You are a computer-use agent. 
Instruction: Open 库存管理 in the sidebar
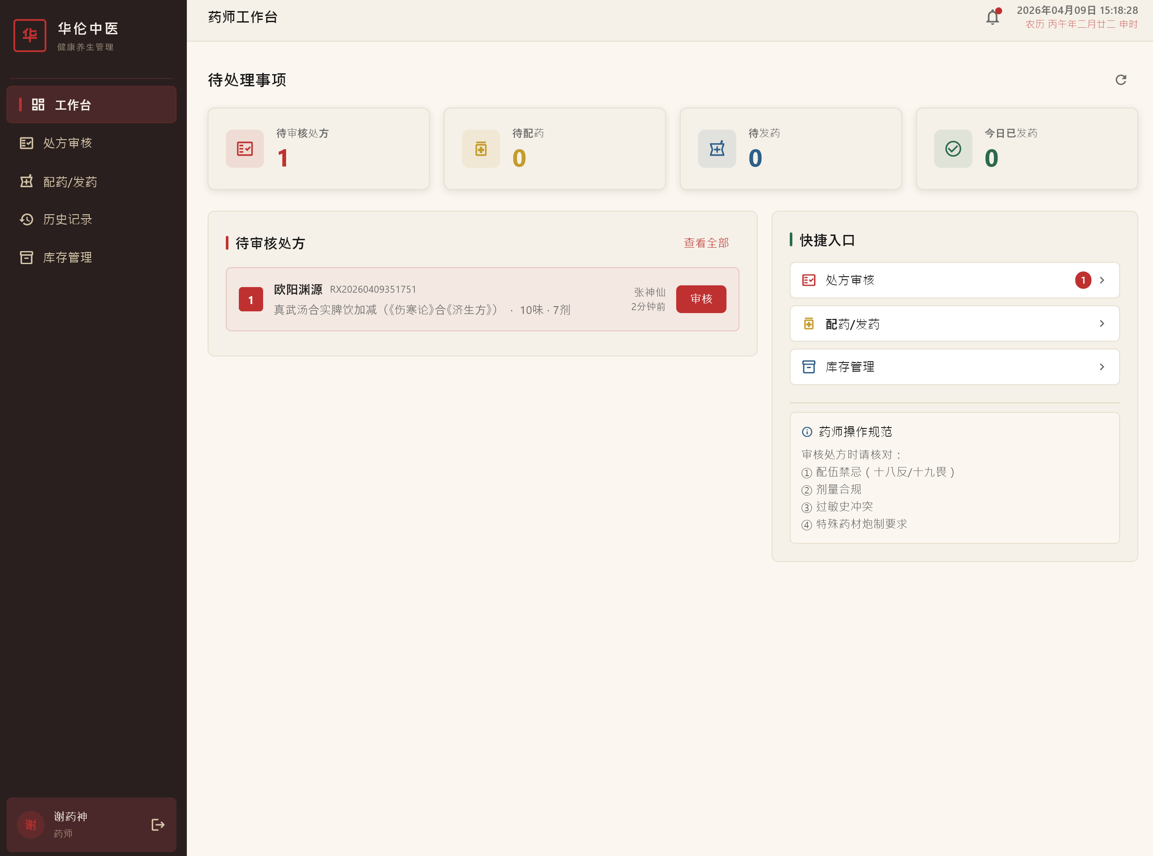tap(67, 258)
